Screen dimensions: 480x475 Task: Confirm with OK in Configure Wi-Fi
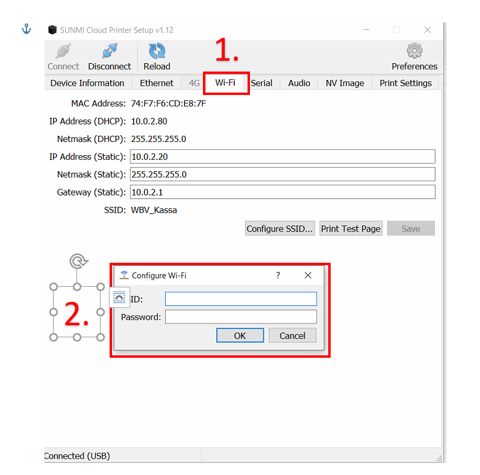[x=240, y=336]
